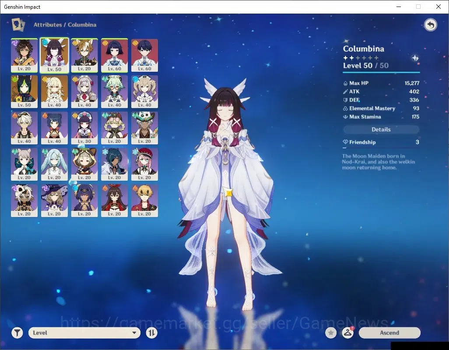Open the Level sort dropdown
This screenshot has width=449, height=350.
tap(84, 333)
